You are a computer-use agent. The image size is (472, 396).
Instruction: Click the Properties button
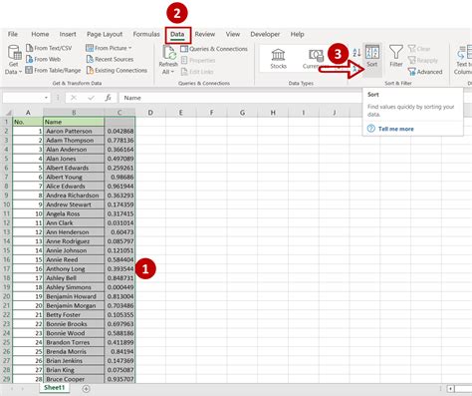198,60
